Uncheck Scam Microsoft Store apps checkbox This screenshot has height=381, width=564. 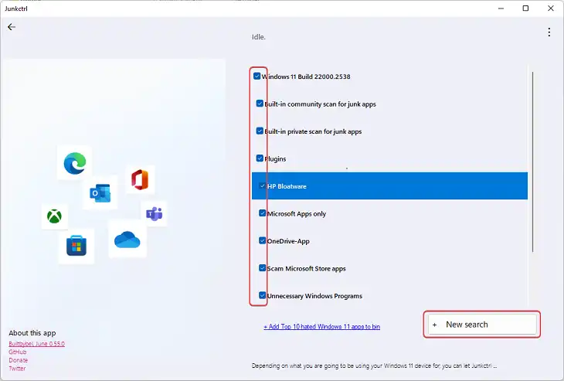pyautogui.click(x=262, y=268)
